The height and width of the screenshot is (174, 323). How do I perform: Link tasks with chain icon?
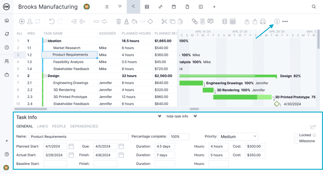click(96, 21)
